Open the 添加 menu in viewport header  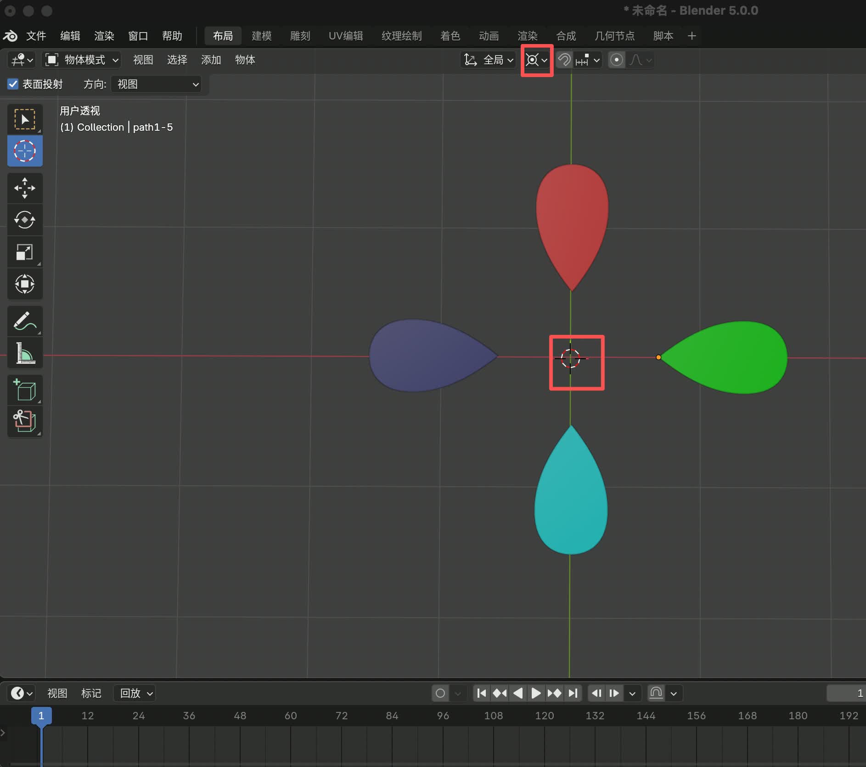coord(211,60)
